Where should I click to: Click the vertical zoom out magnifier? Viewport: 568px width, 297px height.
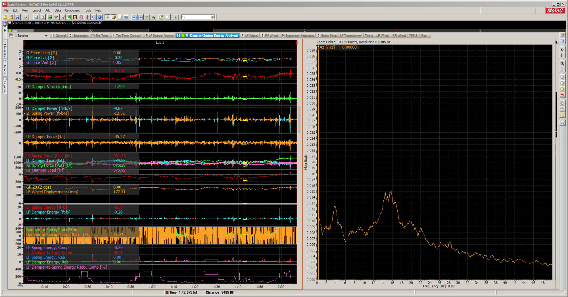click(x=562, y=109)
